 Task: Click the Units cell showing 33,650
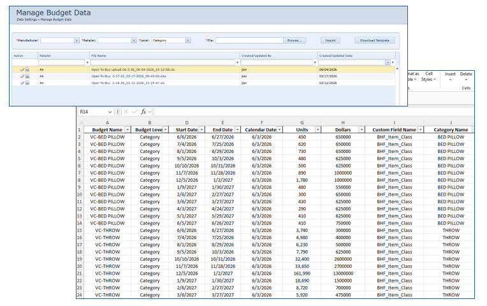pyautogui.click(x=302, y=266)
